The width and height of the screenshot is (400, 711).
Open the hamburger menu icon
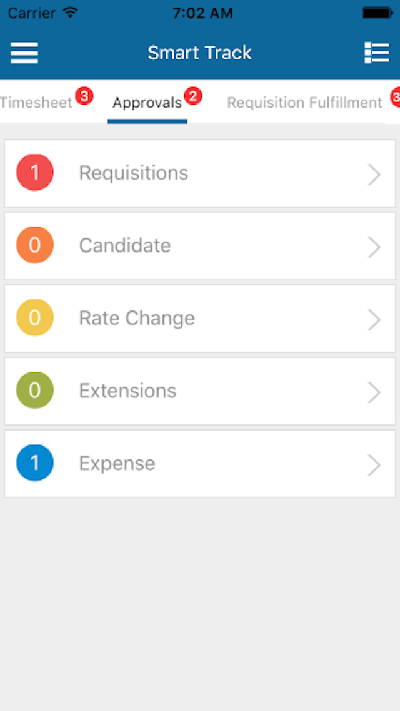coord(24,53)
